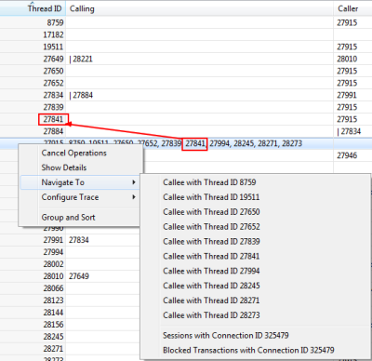
Task: Expand Navigate To submenu arrow
Action: pos(134,182)
